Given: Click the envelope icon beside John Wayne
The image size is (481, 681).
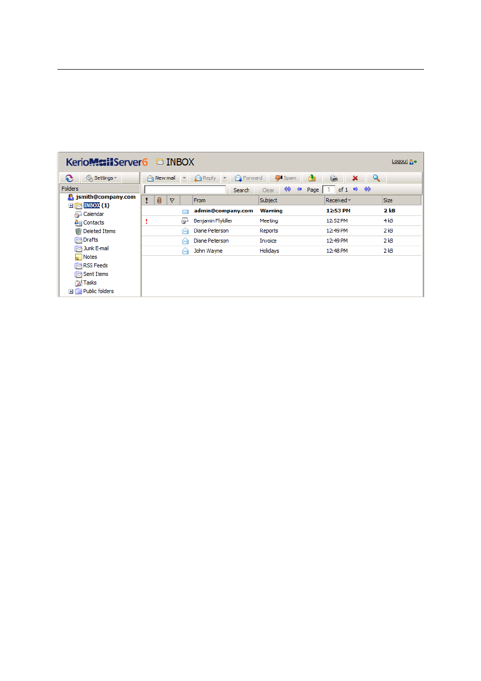Looking at the screenshot, I should click(185, 251).
